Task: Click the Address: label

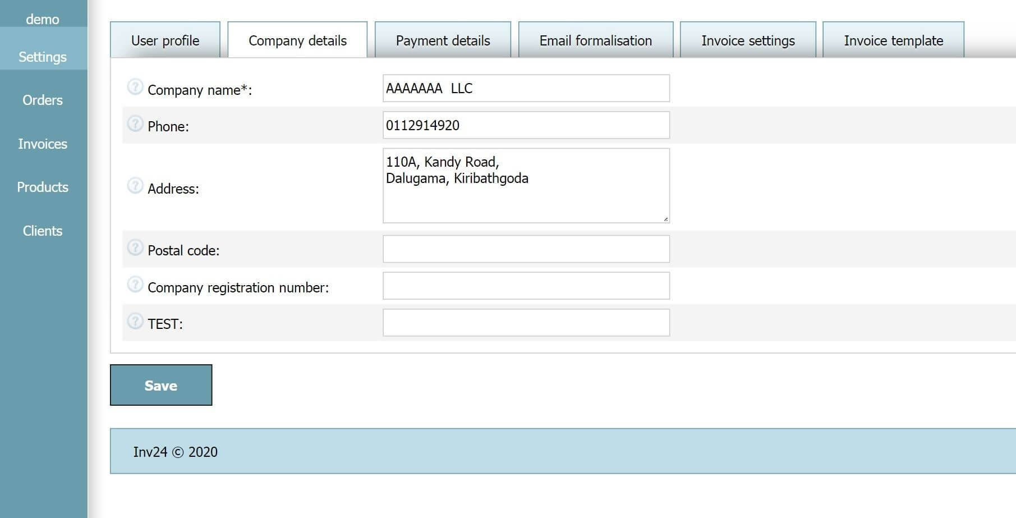Action: [x=173, y=189]
